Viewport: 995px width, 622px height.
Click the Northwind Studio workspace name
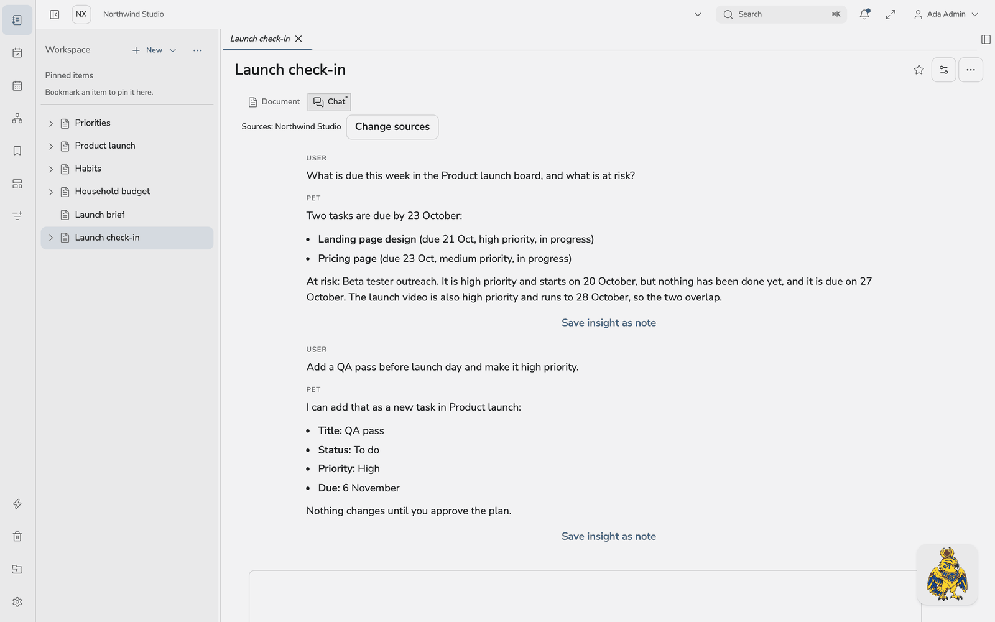pos(134,14)
